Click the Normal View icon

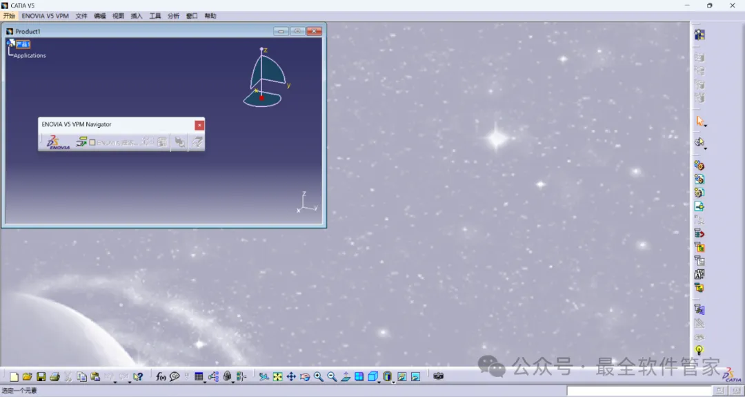coord(346,376)
